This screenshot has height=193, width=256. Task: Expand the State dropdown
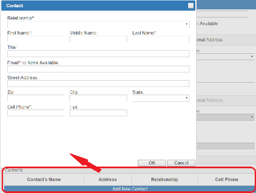coord(160,98)
